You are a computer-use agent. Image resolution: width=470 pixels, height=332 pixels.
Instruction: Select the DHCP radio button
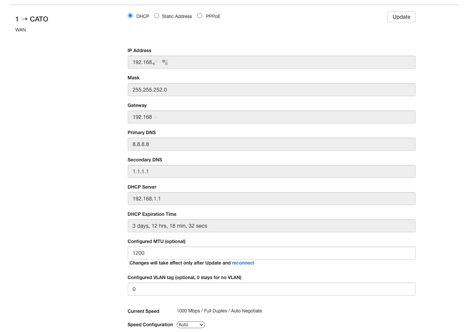(x=130, y=16)
